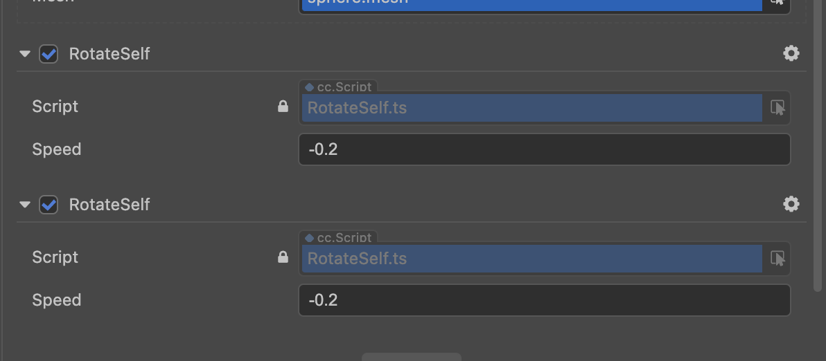Click asset picker icon for second RotateSelf.ts

tap(777, 259)
